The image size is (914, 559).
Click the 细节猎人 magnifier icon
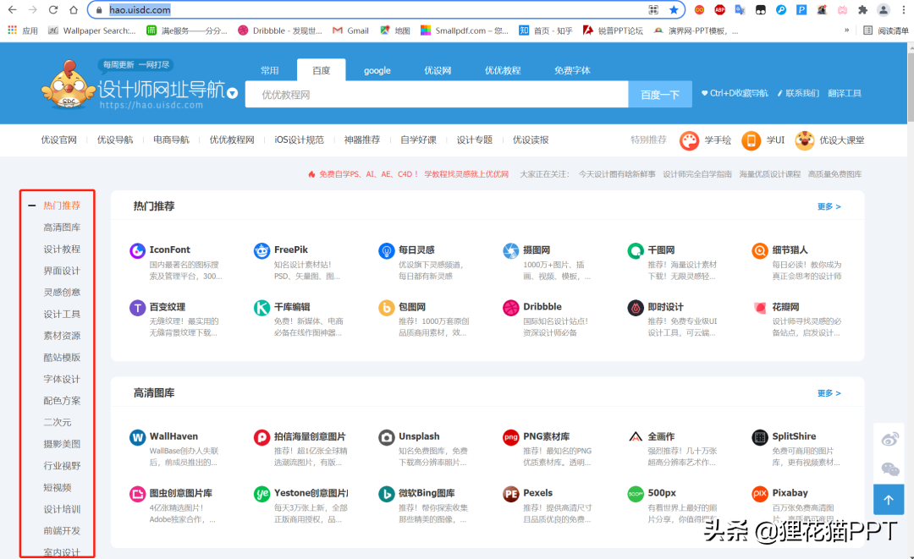coord(759,251)
